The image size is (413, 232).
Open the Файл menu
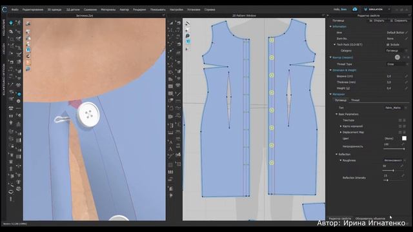15,10
